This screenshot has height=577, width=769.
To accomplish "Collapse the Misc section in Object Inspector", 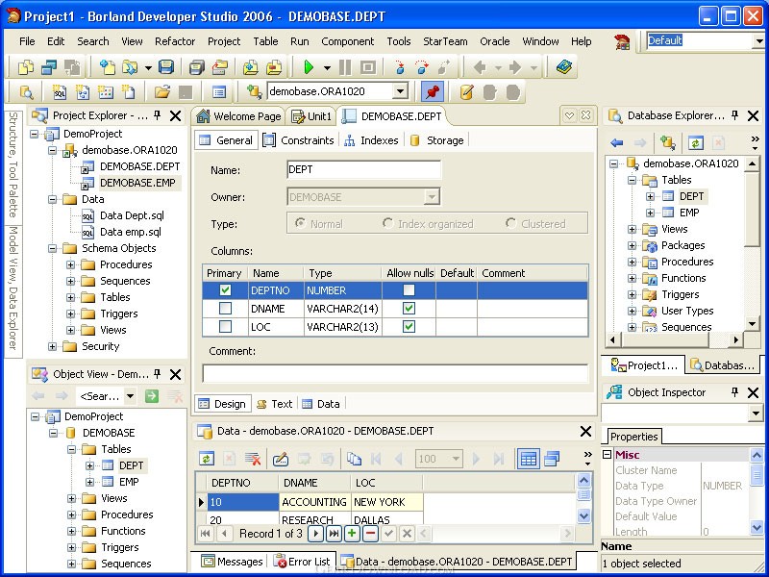I will pos(607,454).
